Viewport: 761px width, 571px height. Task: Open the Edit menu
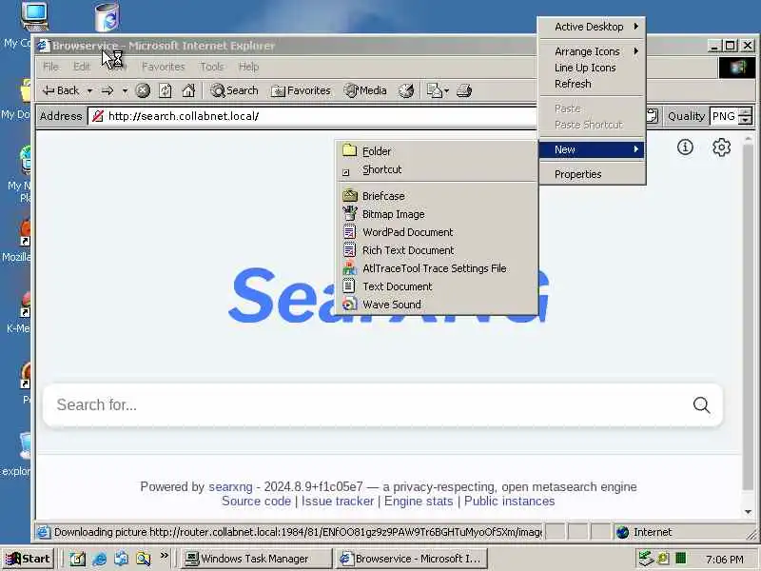tap(82, 67)
